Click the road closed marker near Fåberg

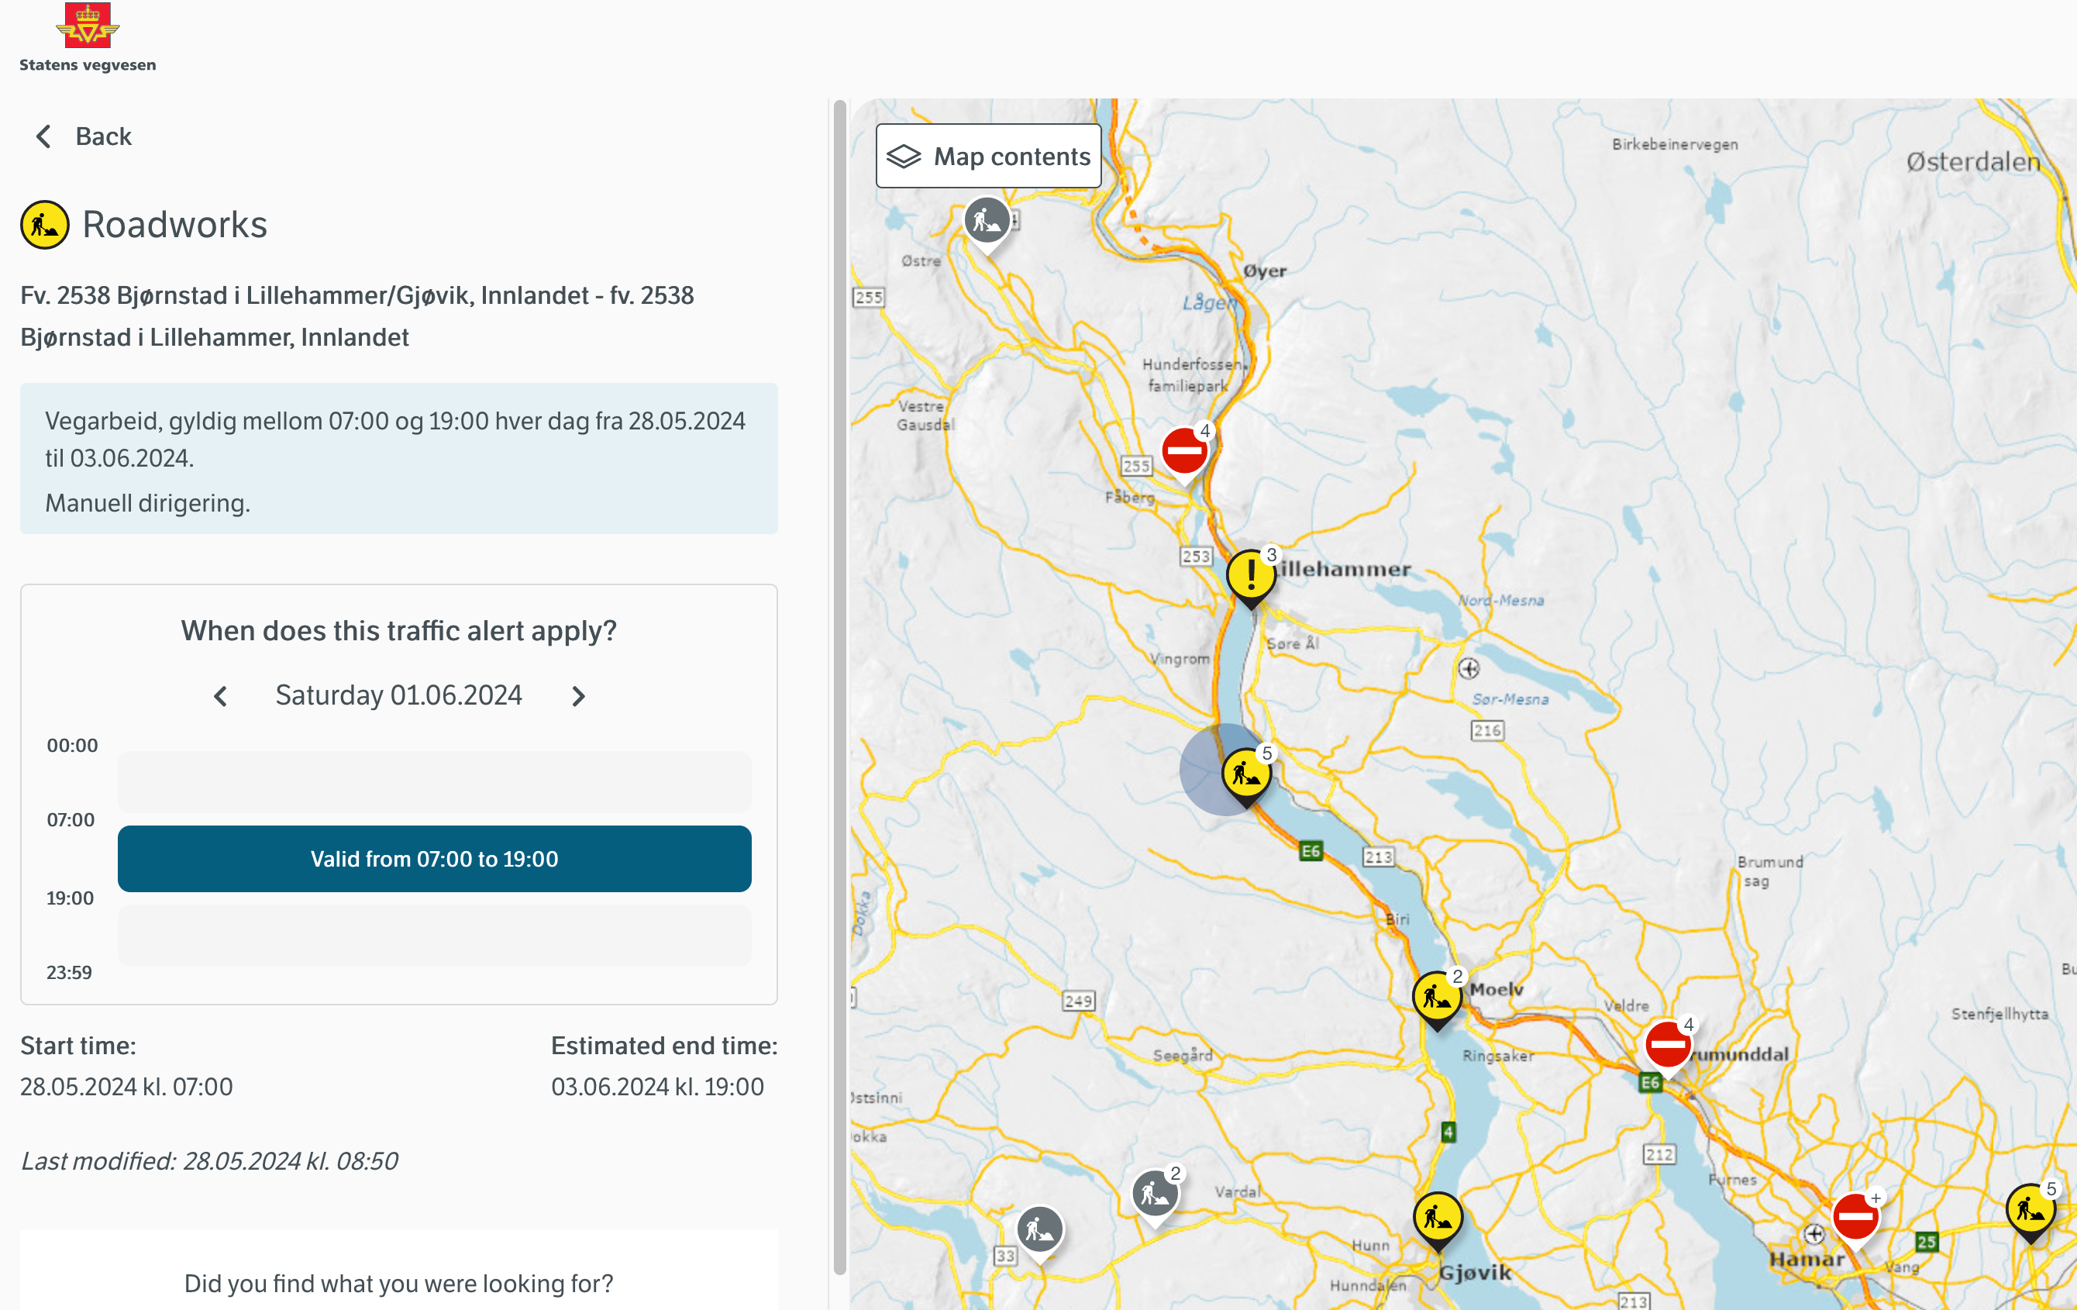(1183, 450)
